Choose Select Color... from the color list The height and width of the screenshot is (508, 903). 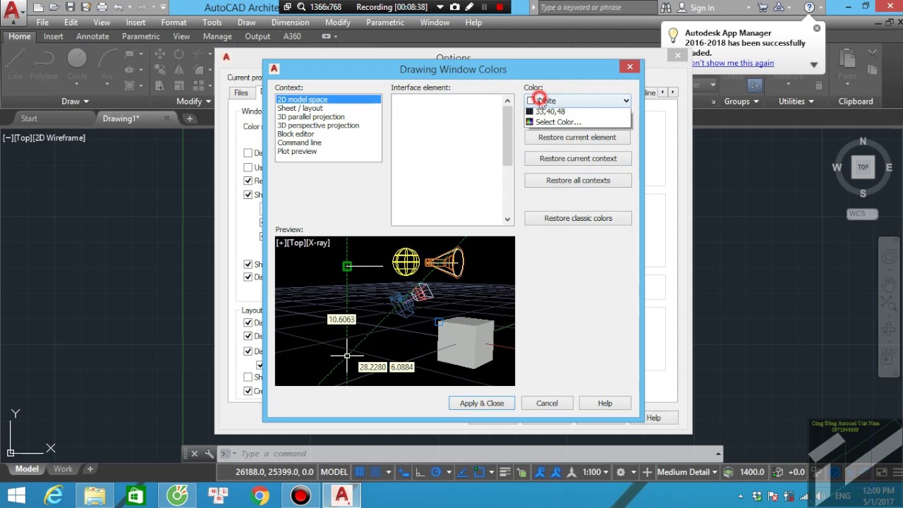point(577,122)
